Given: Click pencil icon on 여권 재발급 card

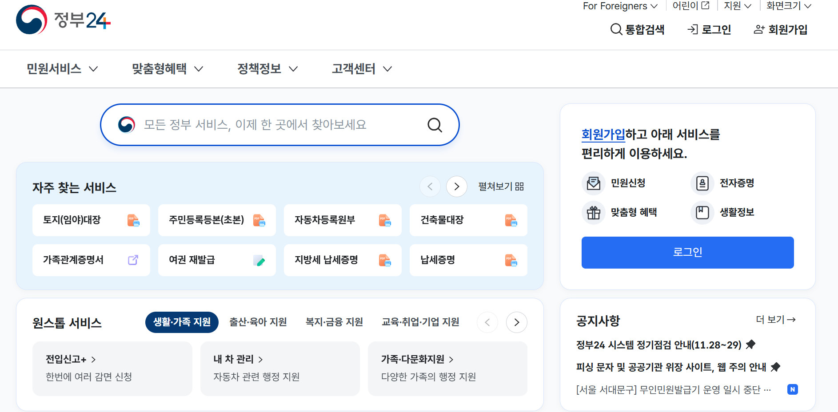Looking at the screenshot, I should (259, 260).
